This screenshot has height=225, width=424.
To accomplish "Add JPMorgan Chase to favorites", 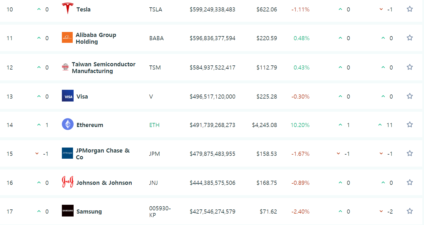I will (410, 153).
